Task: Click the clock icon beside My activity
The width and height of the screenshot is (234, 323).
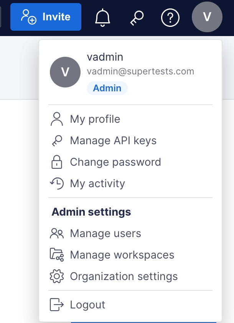Action: coord(57,184)
